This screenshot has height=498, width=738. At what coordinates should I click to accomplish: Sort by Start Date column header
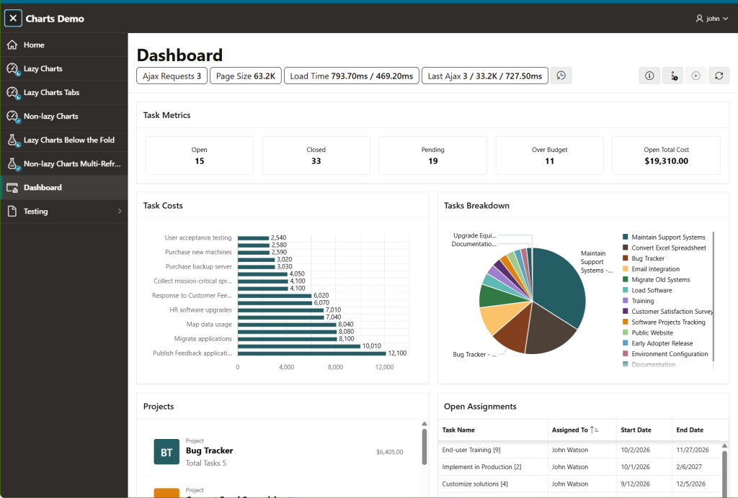click(x=636, y=430)
